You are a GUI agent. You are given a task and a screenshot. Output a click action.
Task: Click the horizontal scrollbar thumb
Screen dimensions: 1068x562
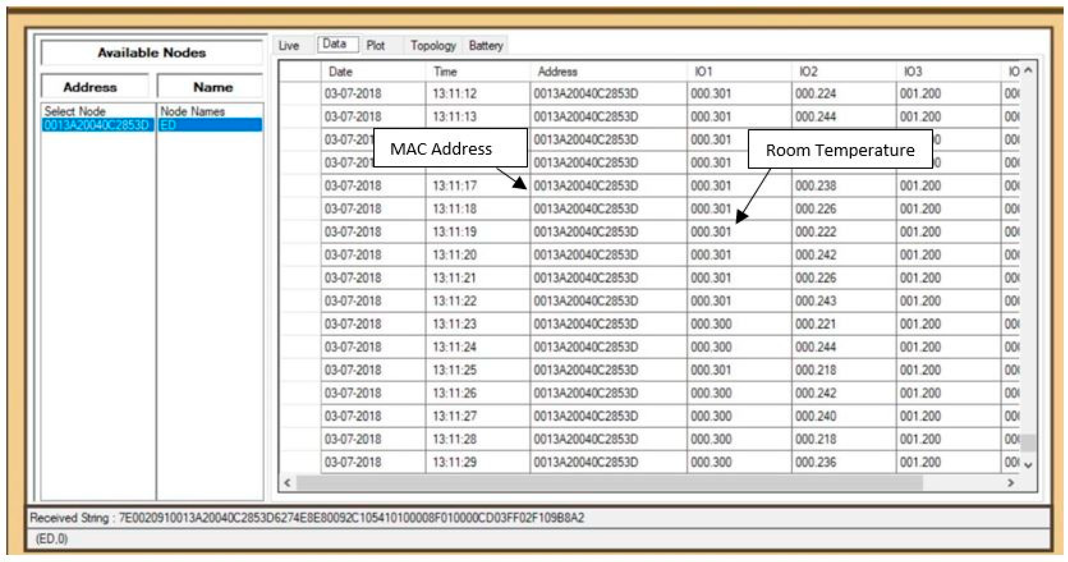pyautogui.click(x=609, y=482)
